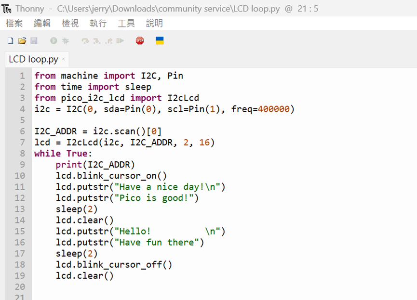Click the lcd.clear() call on line 19
The image size is (417, 300).
84,276
